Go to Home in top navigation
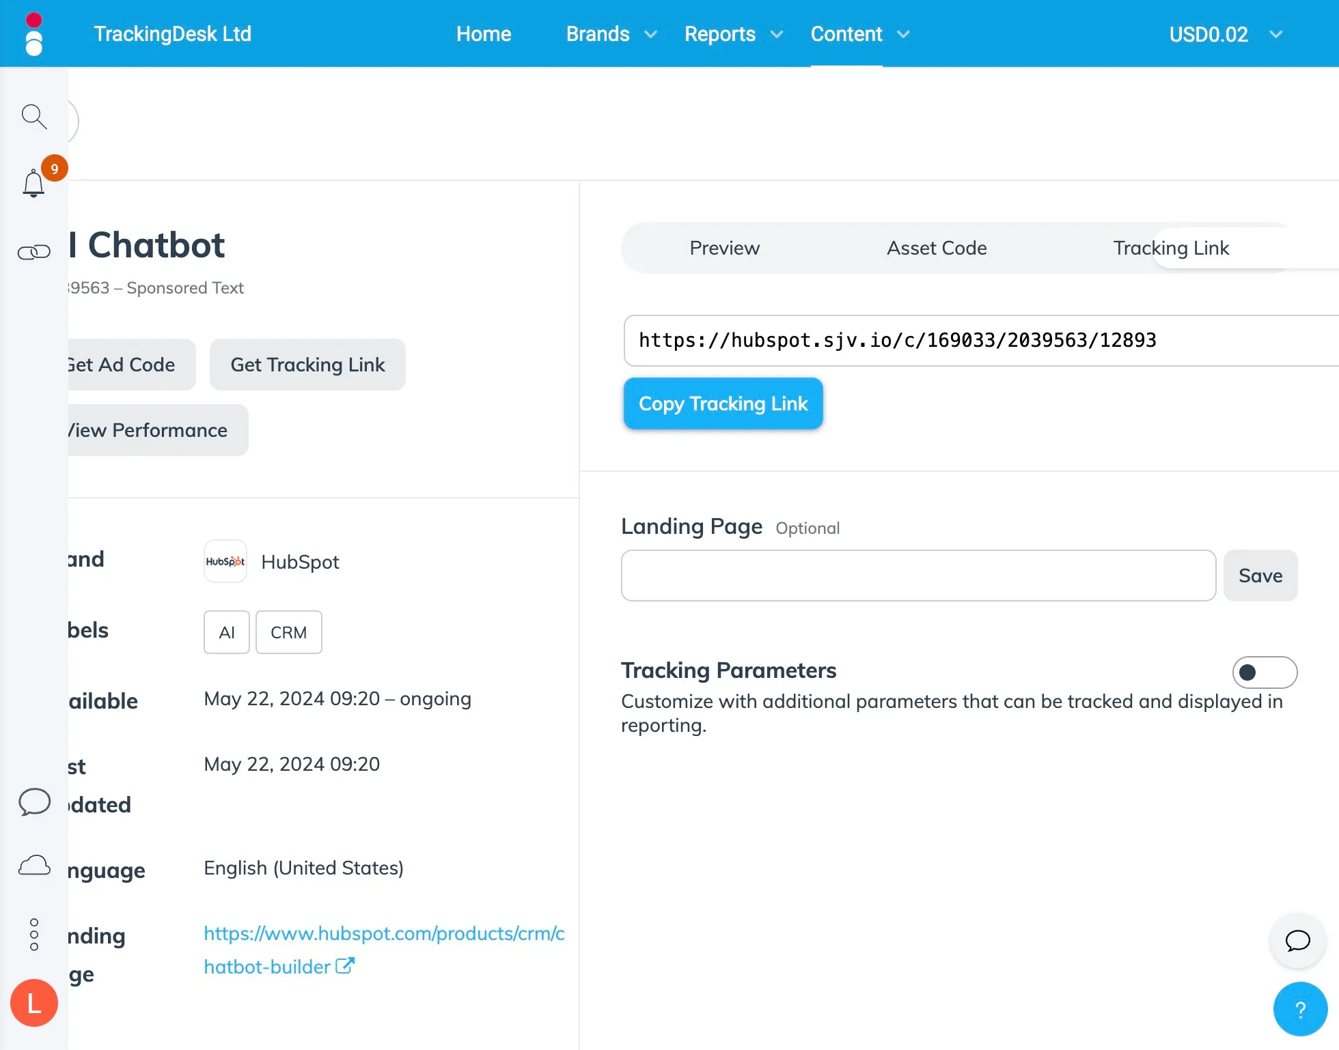1339x1050 pixels. [484, 34]
